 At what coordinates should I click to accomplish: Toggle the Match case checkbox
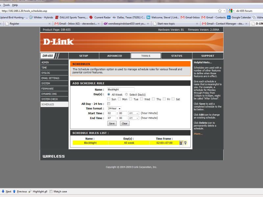[51, 191]
